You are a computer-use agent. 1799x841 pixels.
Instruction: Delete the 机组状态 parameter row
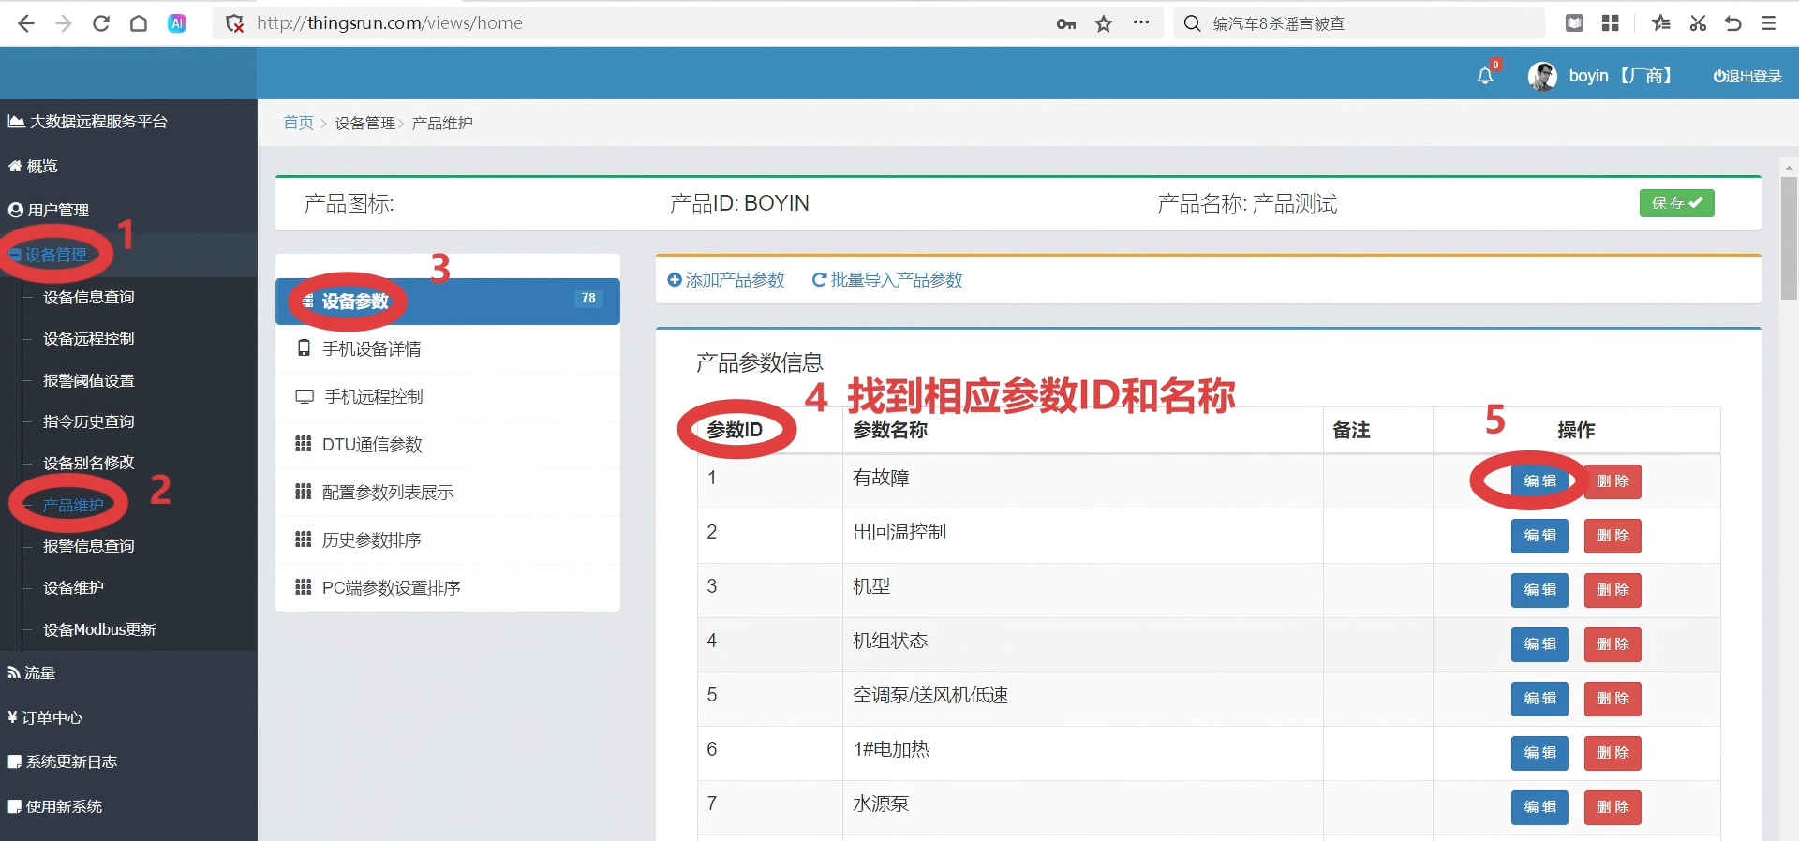(1612, 644)
